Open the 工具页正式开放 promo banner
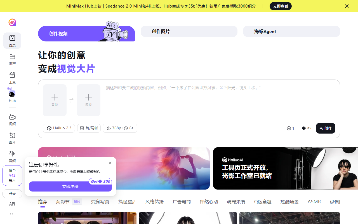The width and height of the screenshot is (358, 224). tap(286, 168)
